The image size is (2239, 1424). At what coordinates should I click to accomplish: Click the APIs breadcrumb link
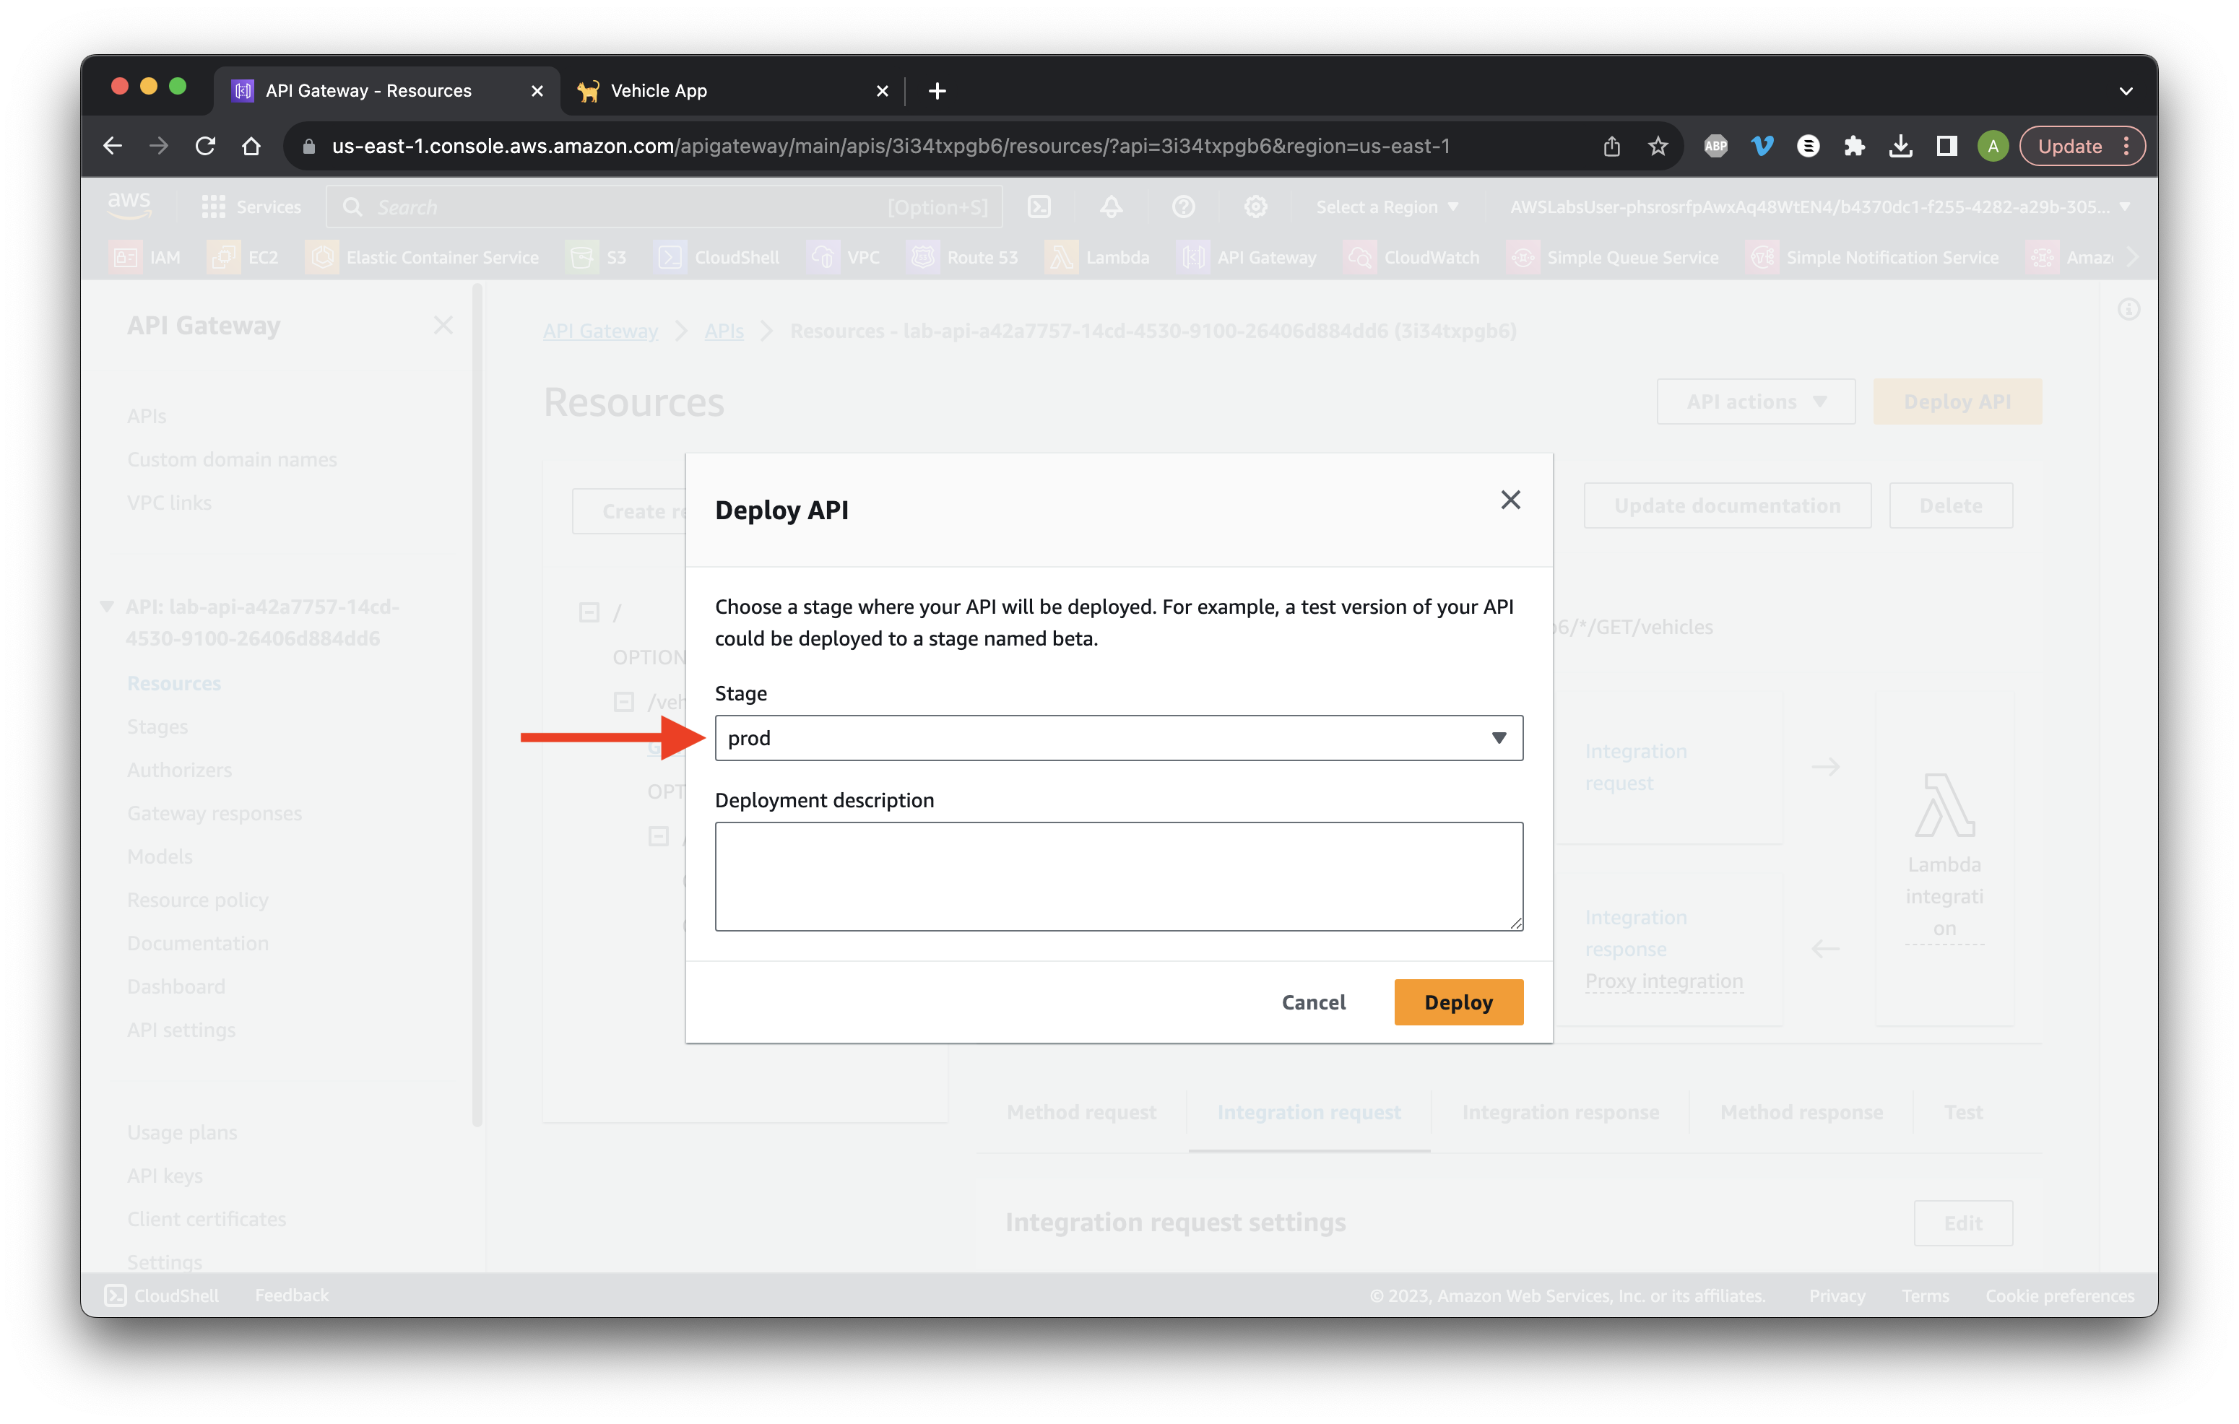[x=724, y=331]
